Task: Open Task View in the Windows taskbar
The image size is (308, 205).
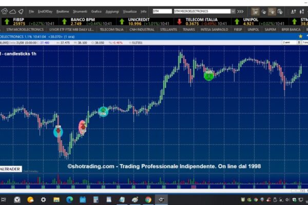Action: pos(4,200)
